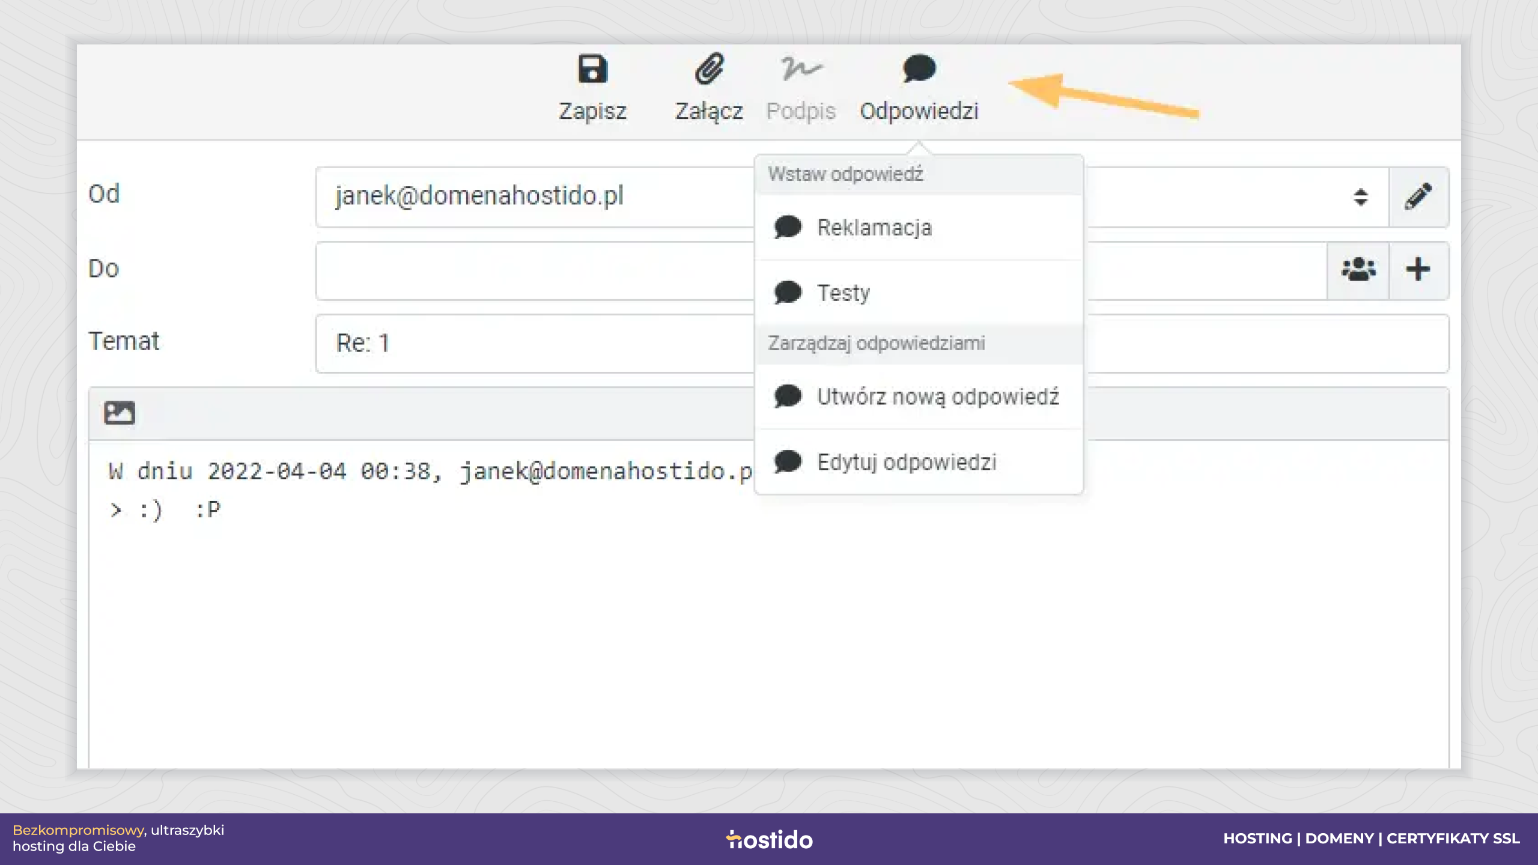Click the insert image icon in editor toolbar
The width and height of the screenshot is (1538, 865).
tap(119, 413)
